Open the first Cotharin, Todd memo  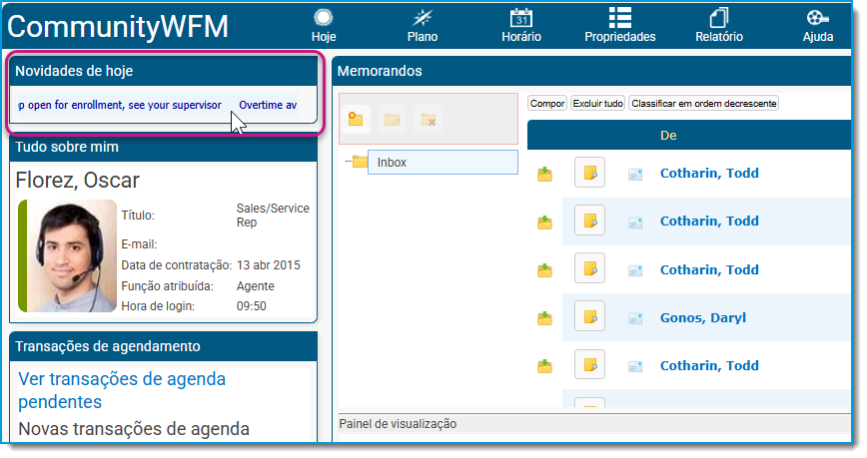coord(709,173)
